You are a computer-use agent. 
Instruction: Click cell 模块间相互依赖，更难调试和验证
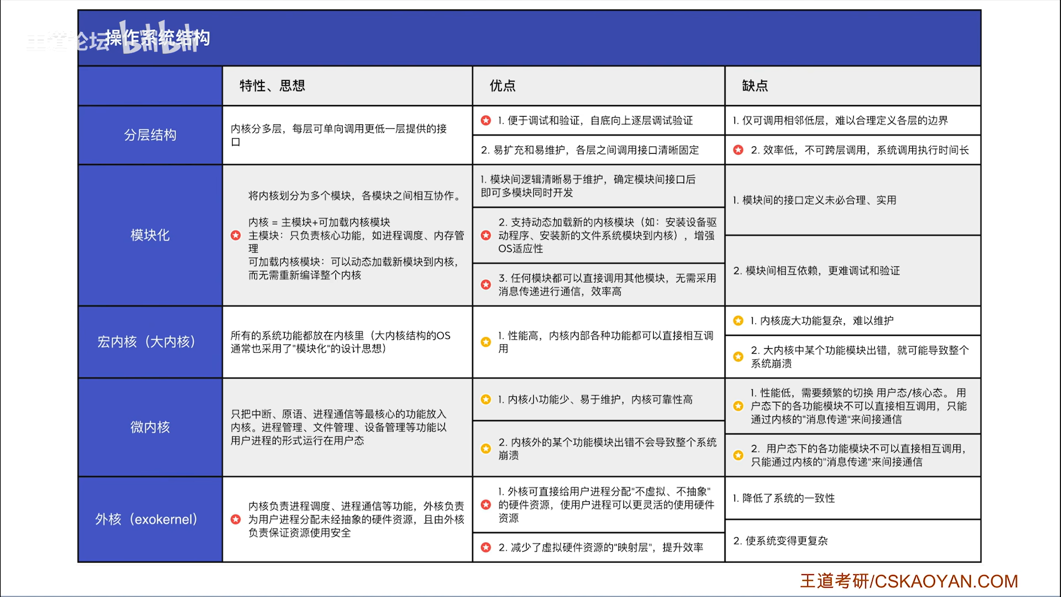pos(853,271)
